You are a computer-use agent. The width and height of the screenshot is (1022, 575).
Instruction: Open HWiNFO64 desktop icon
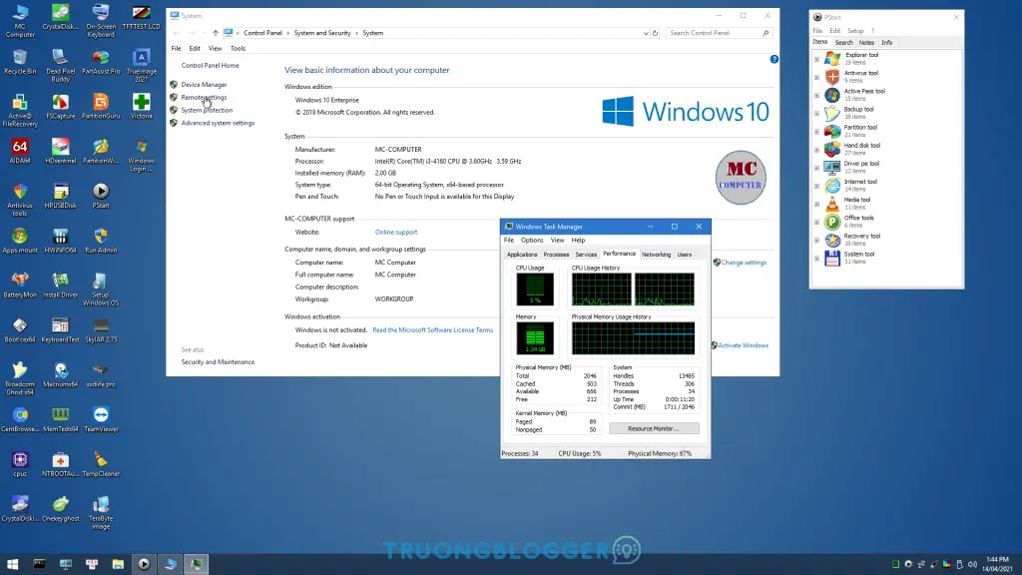tap(61, 241)
